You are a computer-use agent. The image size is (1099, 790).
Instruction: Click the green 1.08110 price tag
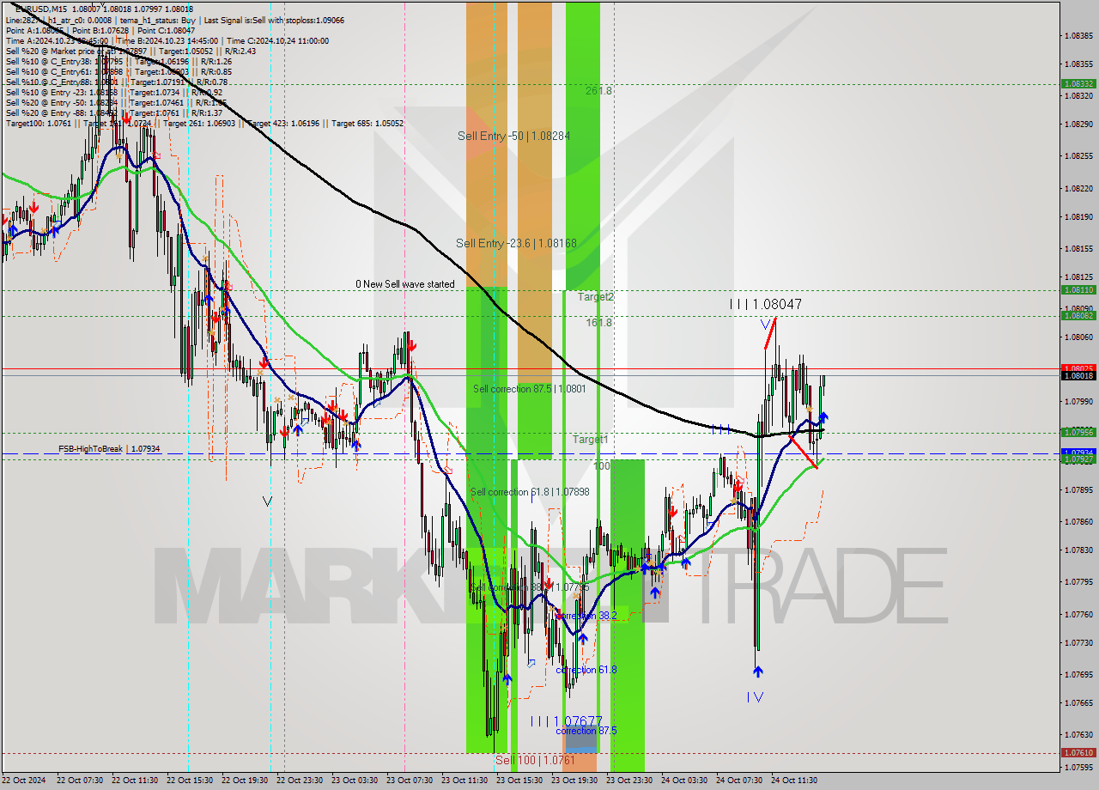(x=1078, y=290)
